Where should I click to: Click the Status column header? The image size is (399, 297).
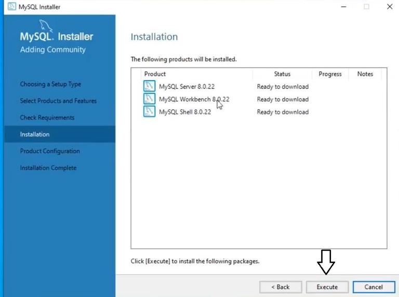point(282,74)
